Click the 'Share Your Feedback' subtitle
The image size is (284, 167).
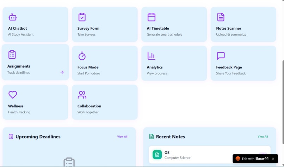pos(231,73)
